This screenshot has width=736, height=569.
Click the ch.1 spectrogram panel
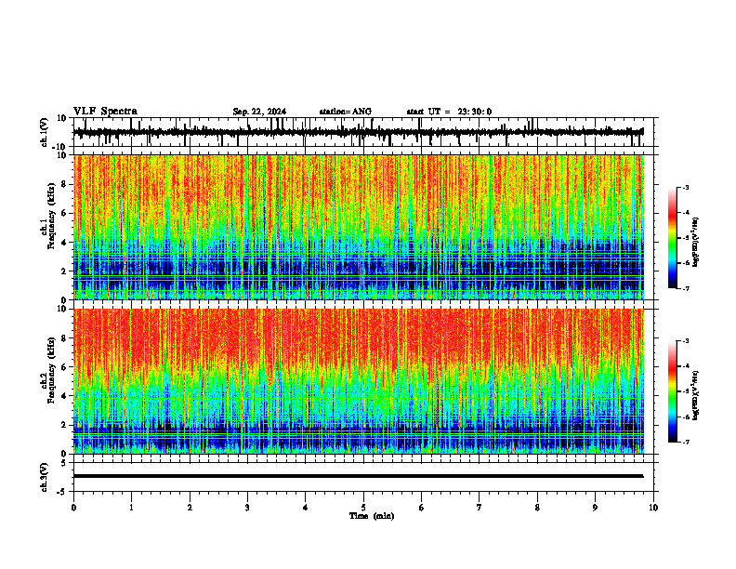[x=359, y=227]
